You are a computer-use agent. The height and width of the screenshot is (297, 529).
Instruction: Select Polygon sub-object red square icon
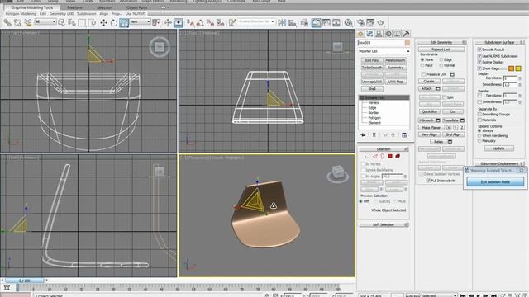(x=390, y=156)
